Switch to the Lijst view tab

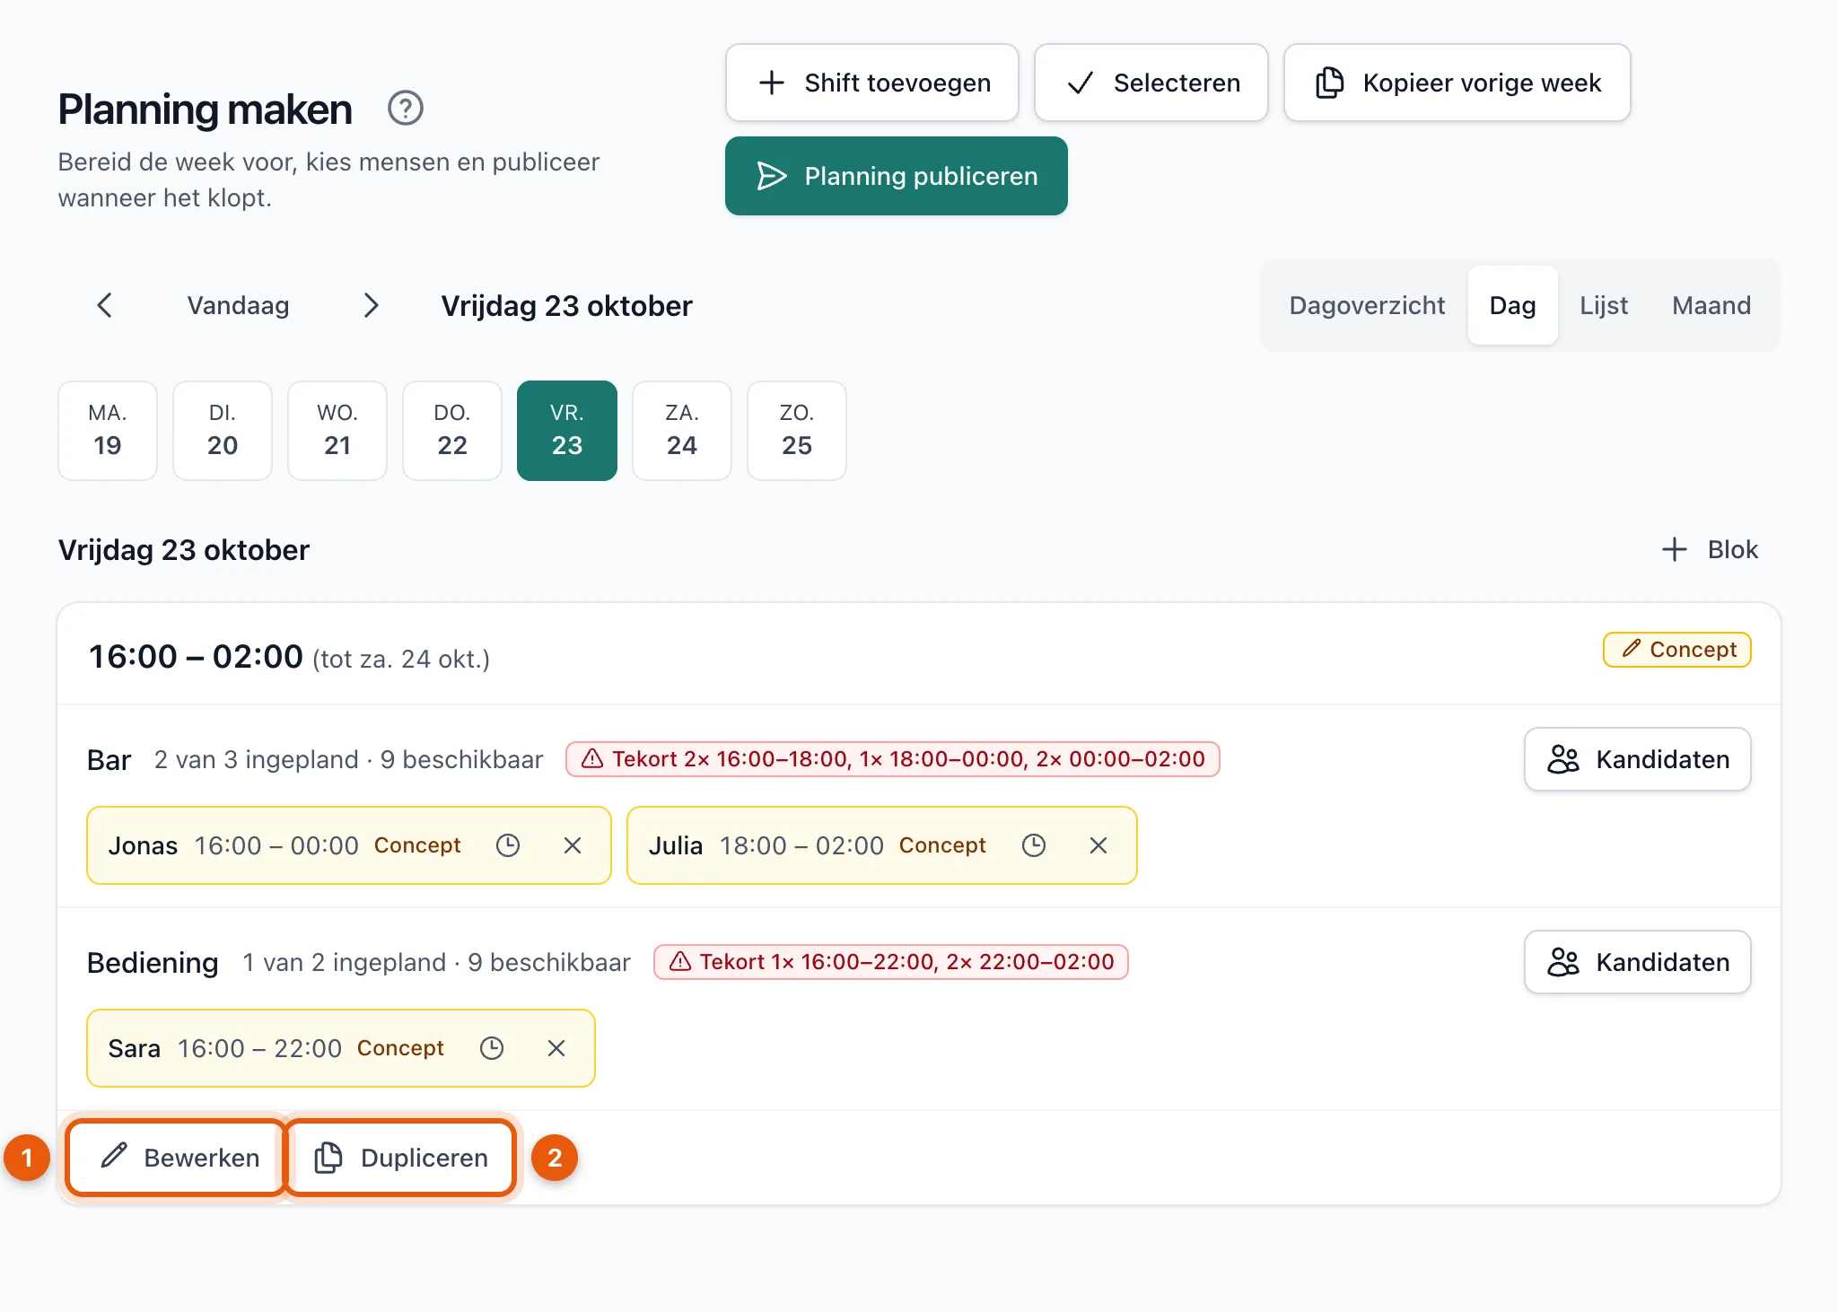[x=1603, y=305]
